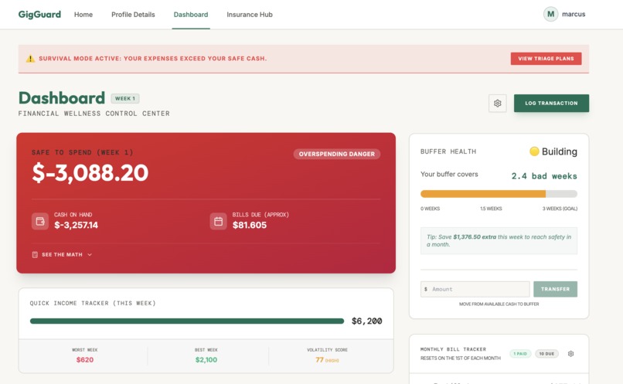Focus the buffer Amount input field
This screenshot has width=623, height=384.
(x=475, y=289)
